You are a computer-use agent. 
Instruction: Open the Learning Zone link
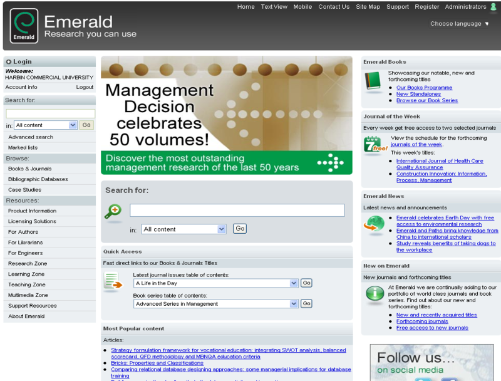pyautogui.click(x=26, y=274)
